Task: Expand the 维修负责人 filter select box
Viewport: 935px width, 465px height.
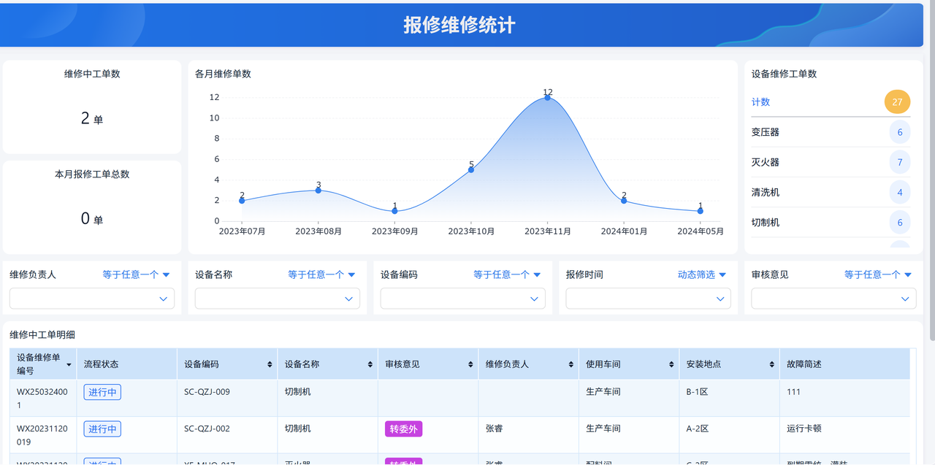Action: click(x=92, y=299)
